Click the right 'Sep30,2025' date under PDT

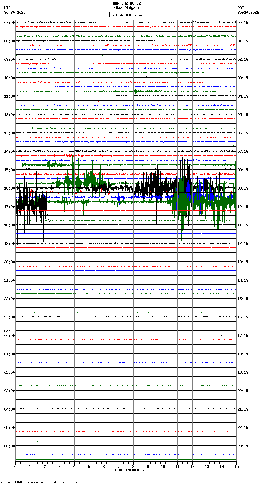[x=248, y=13]
